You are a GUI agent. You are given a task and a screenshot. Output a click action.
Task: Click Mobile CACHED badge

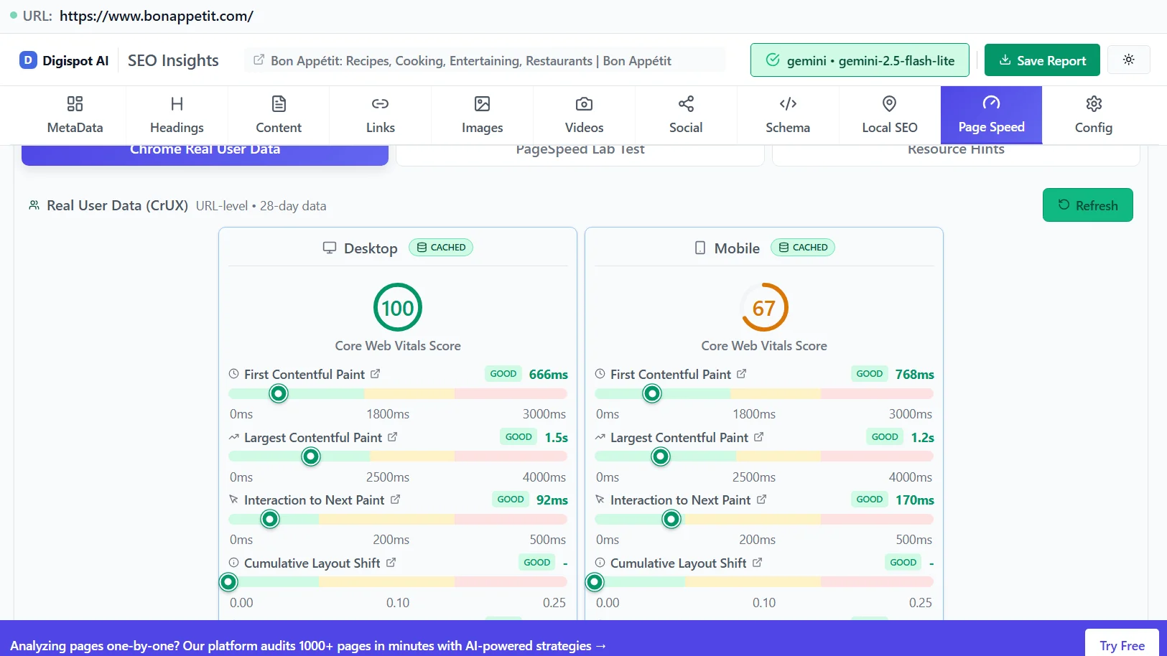pyautogui.click(x=803, y=248)
